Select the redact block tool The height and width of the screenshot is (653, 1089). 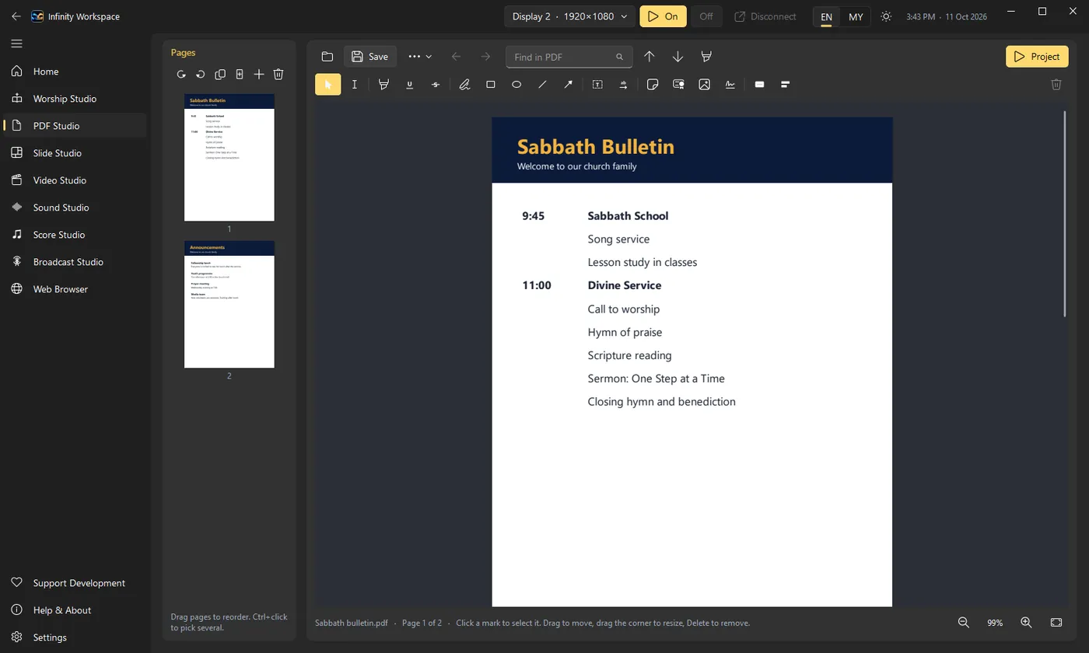[760, 85]
